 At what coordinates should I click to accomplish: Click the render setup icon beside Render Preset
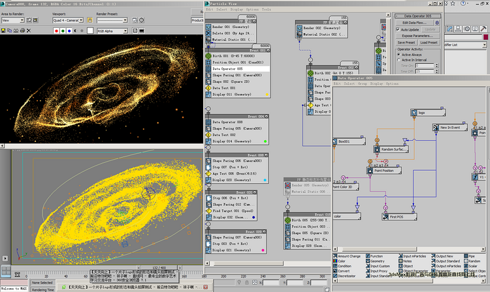135,20
